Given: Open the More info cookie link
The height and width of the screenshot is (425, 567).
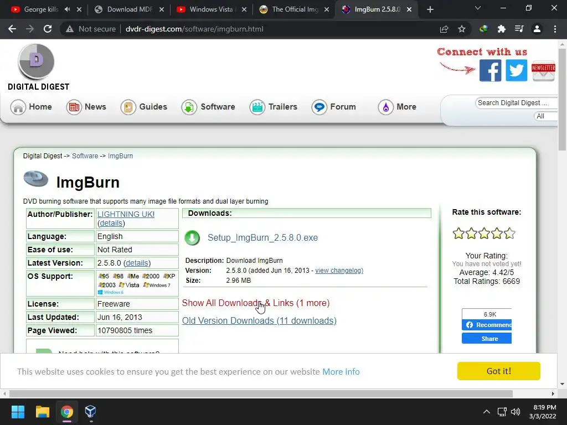Looking at the screenshot, I should 341,371.
